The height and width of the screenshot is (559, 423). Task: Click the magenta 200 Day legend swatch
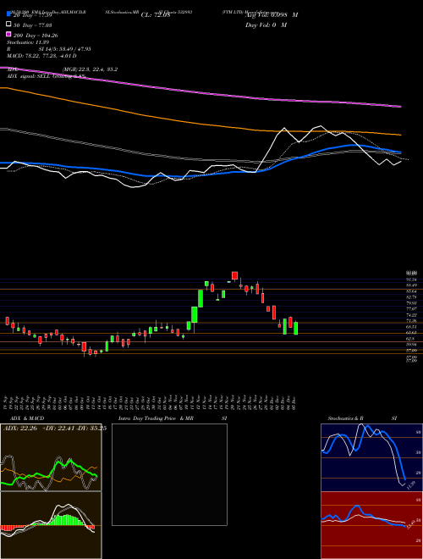(8, 35)
